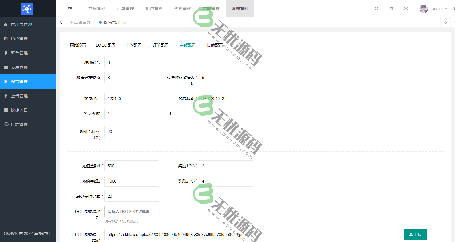
Task: Click the 签到奖励 minimum value field
Action: pos(132,114)
